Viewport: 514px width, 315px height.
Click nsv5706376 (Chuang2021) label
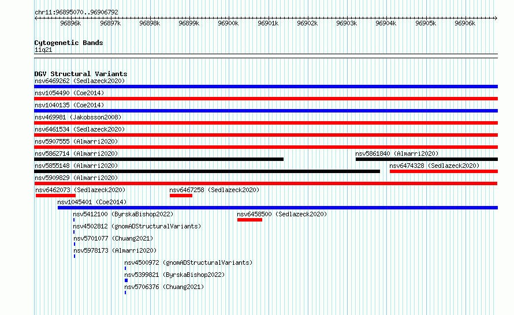coord(164,287)
